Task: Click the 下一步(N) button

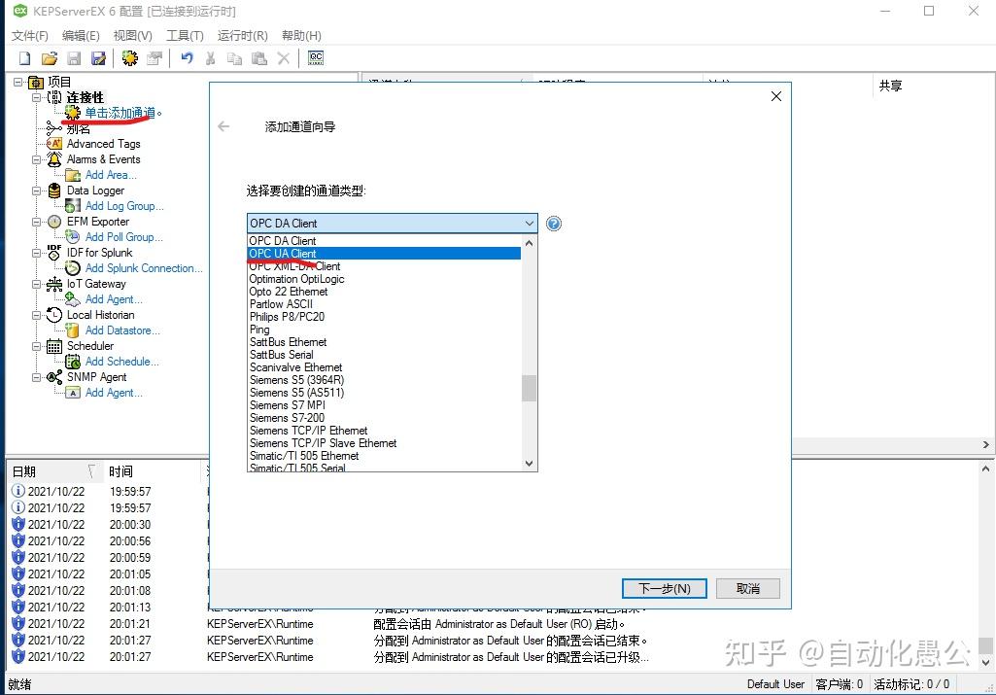Action: [x=664, y=588]
